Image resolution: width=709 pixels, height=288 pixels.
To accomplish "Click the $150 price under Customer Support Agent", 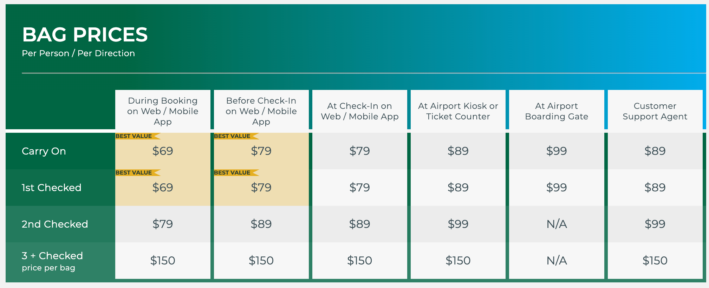I will [655, 261].
